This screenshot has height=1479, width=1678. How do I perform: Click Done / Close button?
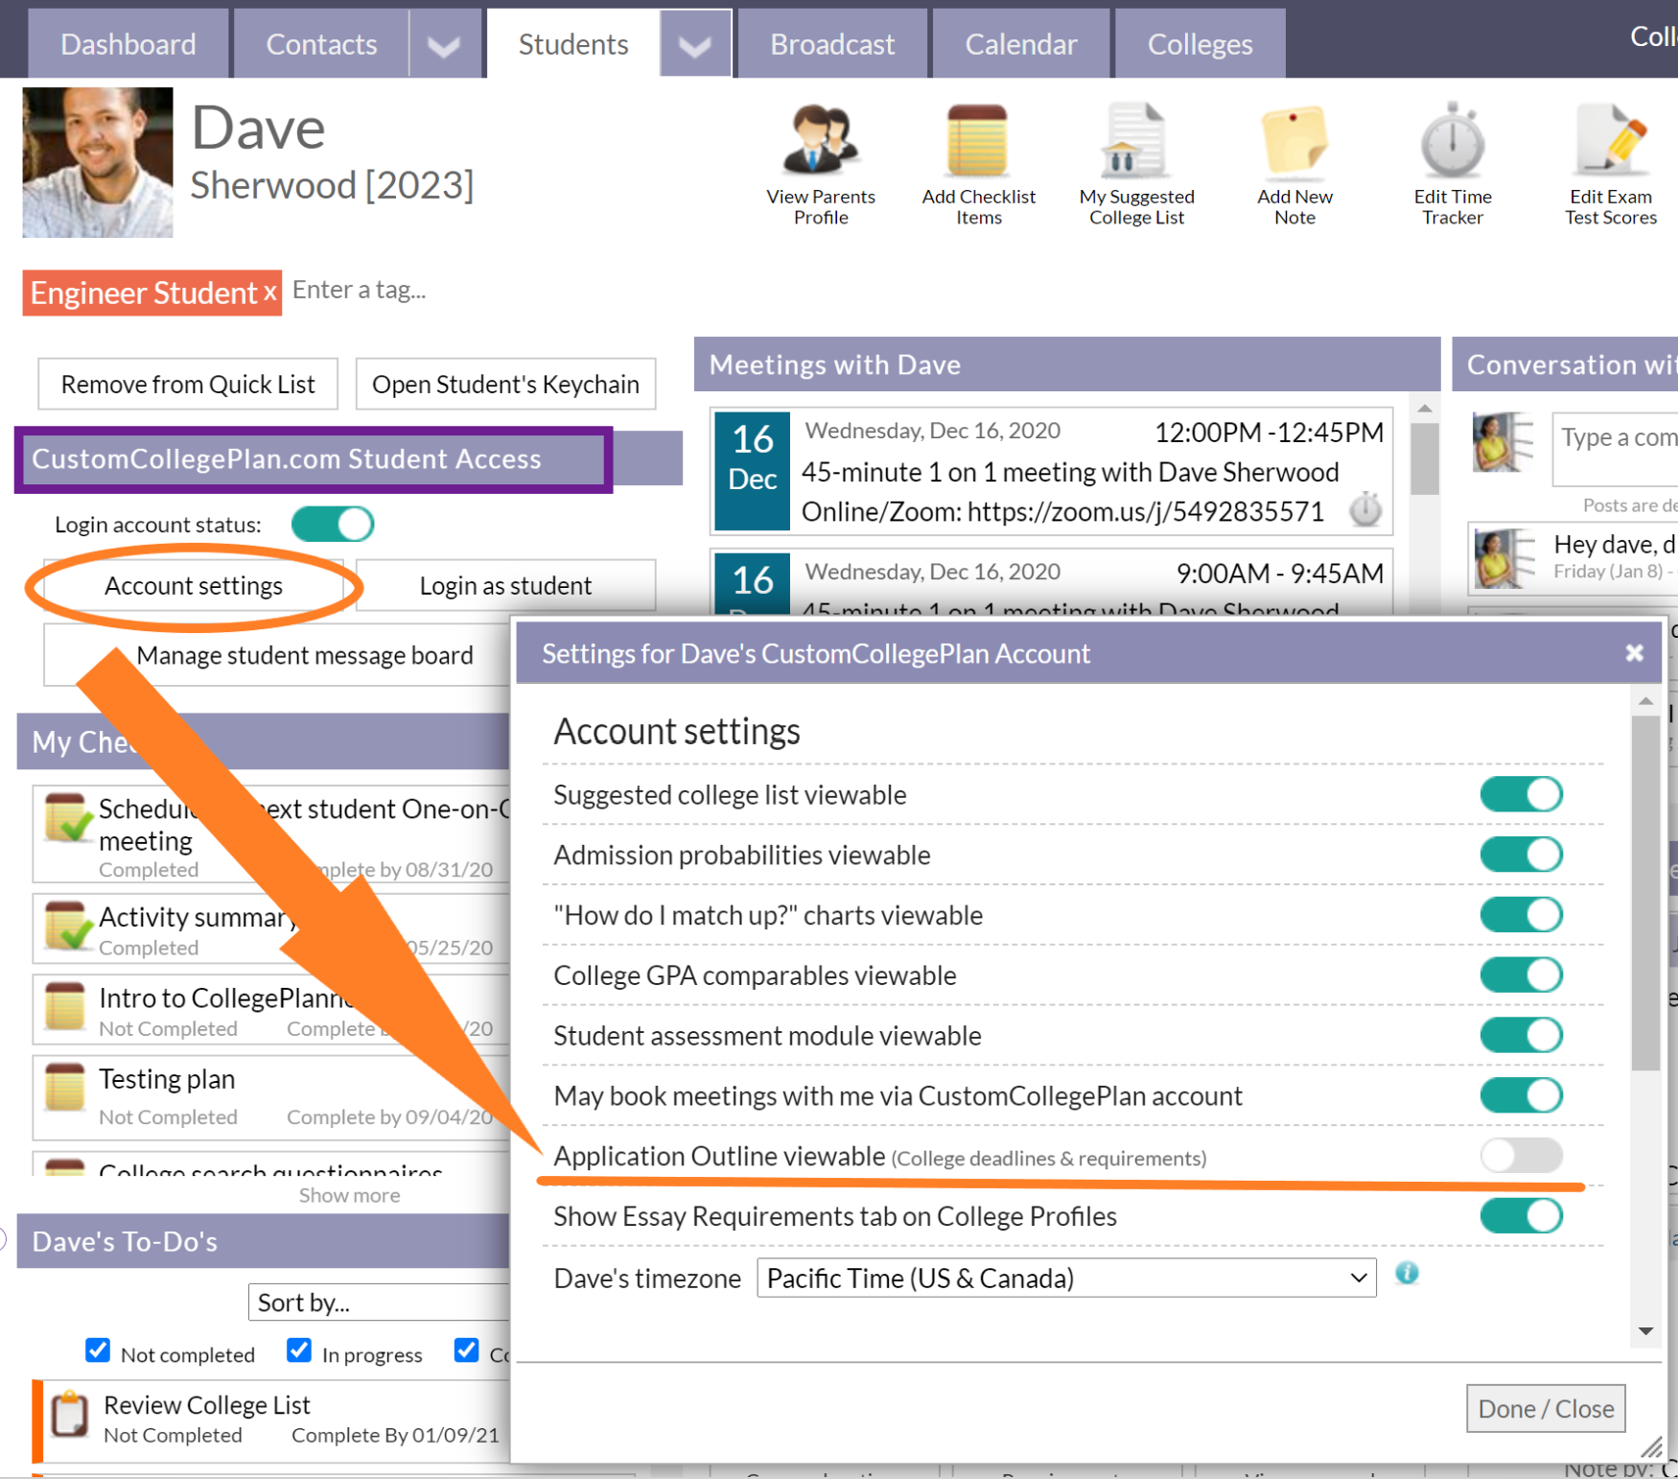(x=1546, y=1408)
